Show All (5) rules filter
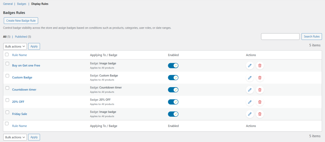This screenshot has height=142, width=325. tap(7, 37)
